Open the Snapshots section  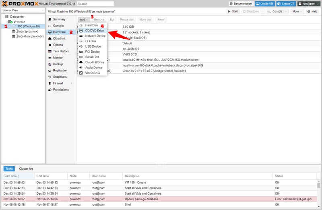tap(60, 77)
